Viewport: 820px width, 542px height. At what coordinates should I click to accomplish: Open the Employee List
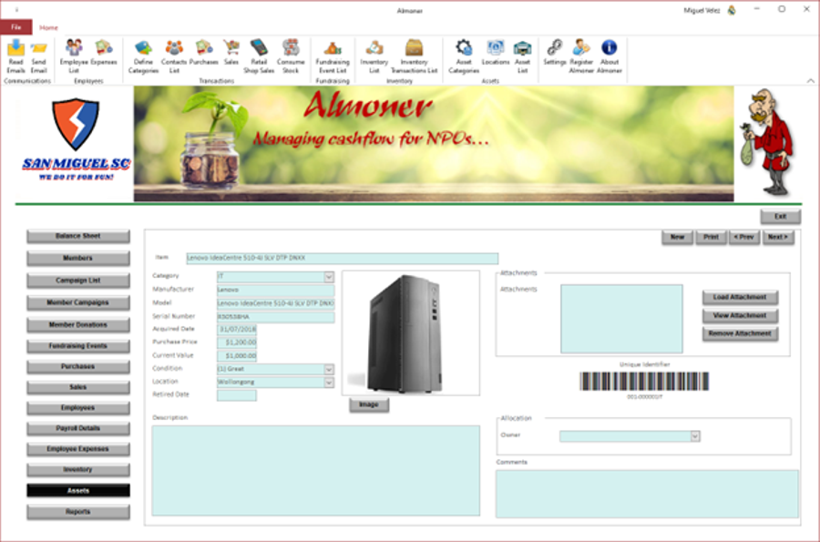[x=74, y=56]
